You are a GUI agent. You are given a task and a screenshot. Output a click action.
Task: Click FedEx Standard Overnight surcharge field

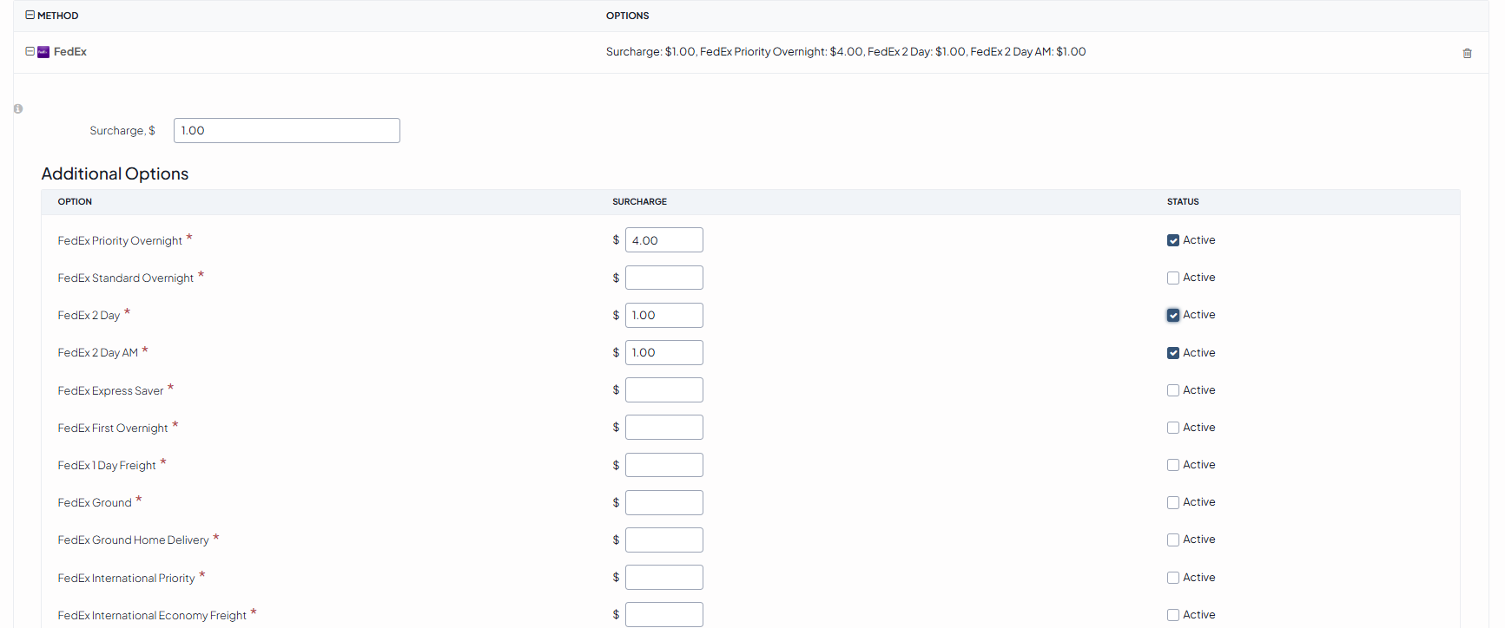click(663, 278)
